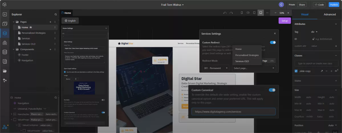Switch to the Visual tab

[x=305, y=14]
